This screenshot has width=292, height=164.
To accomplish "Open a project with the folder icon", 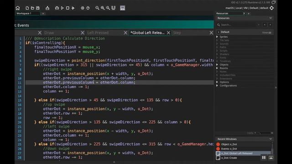I will 32,8.
